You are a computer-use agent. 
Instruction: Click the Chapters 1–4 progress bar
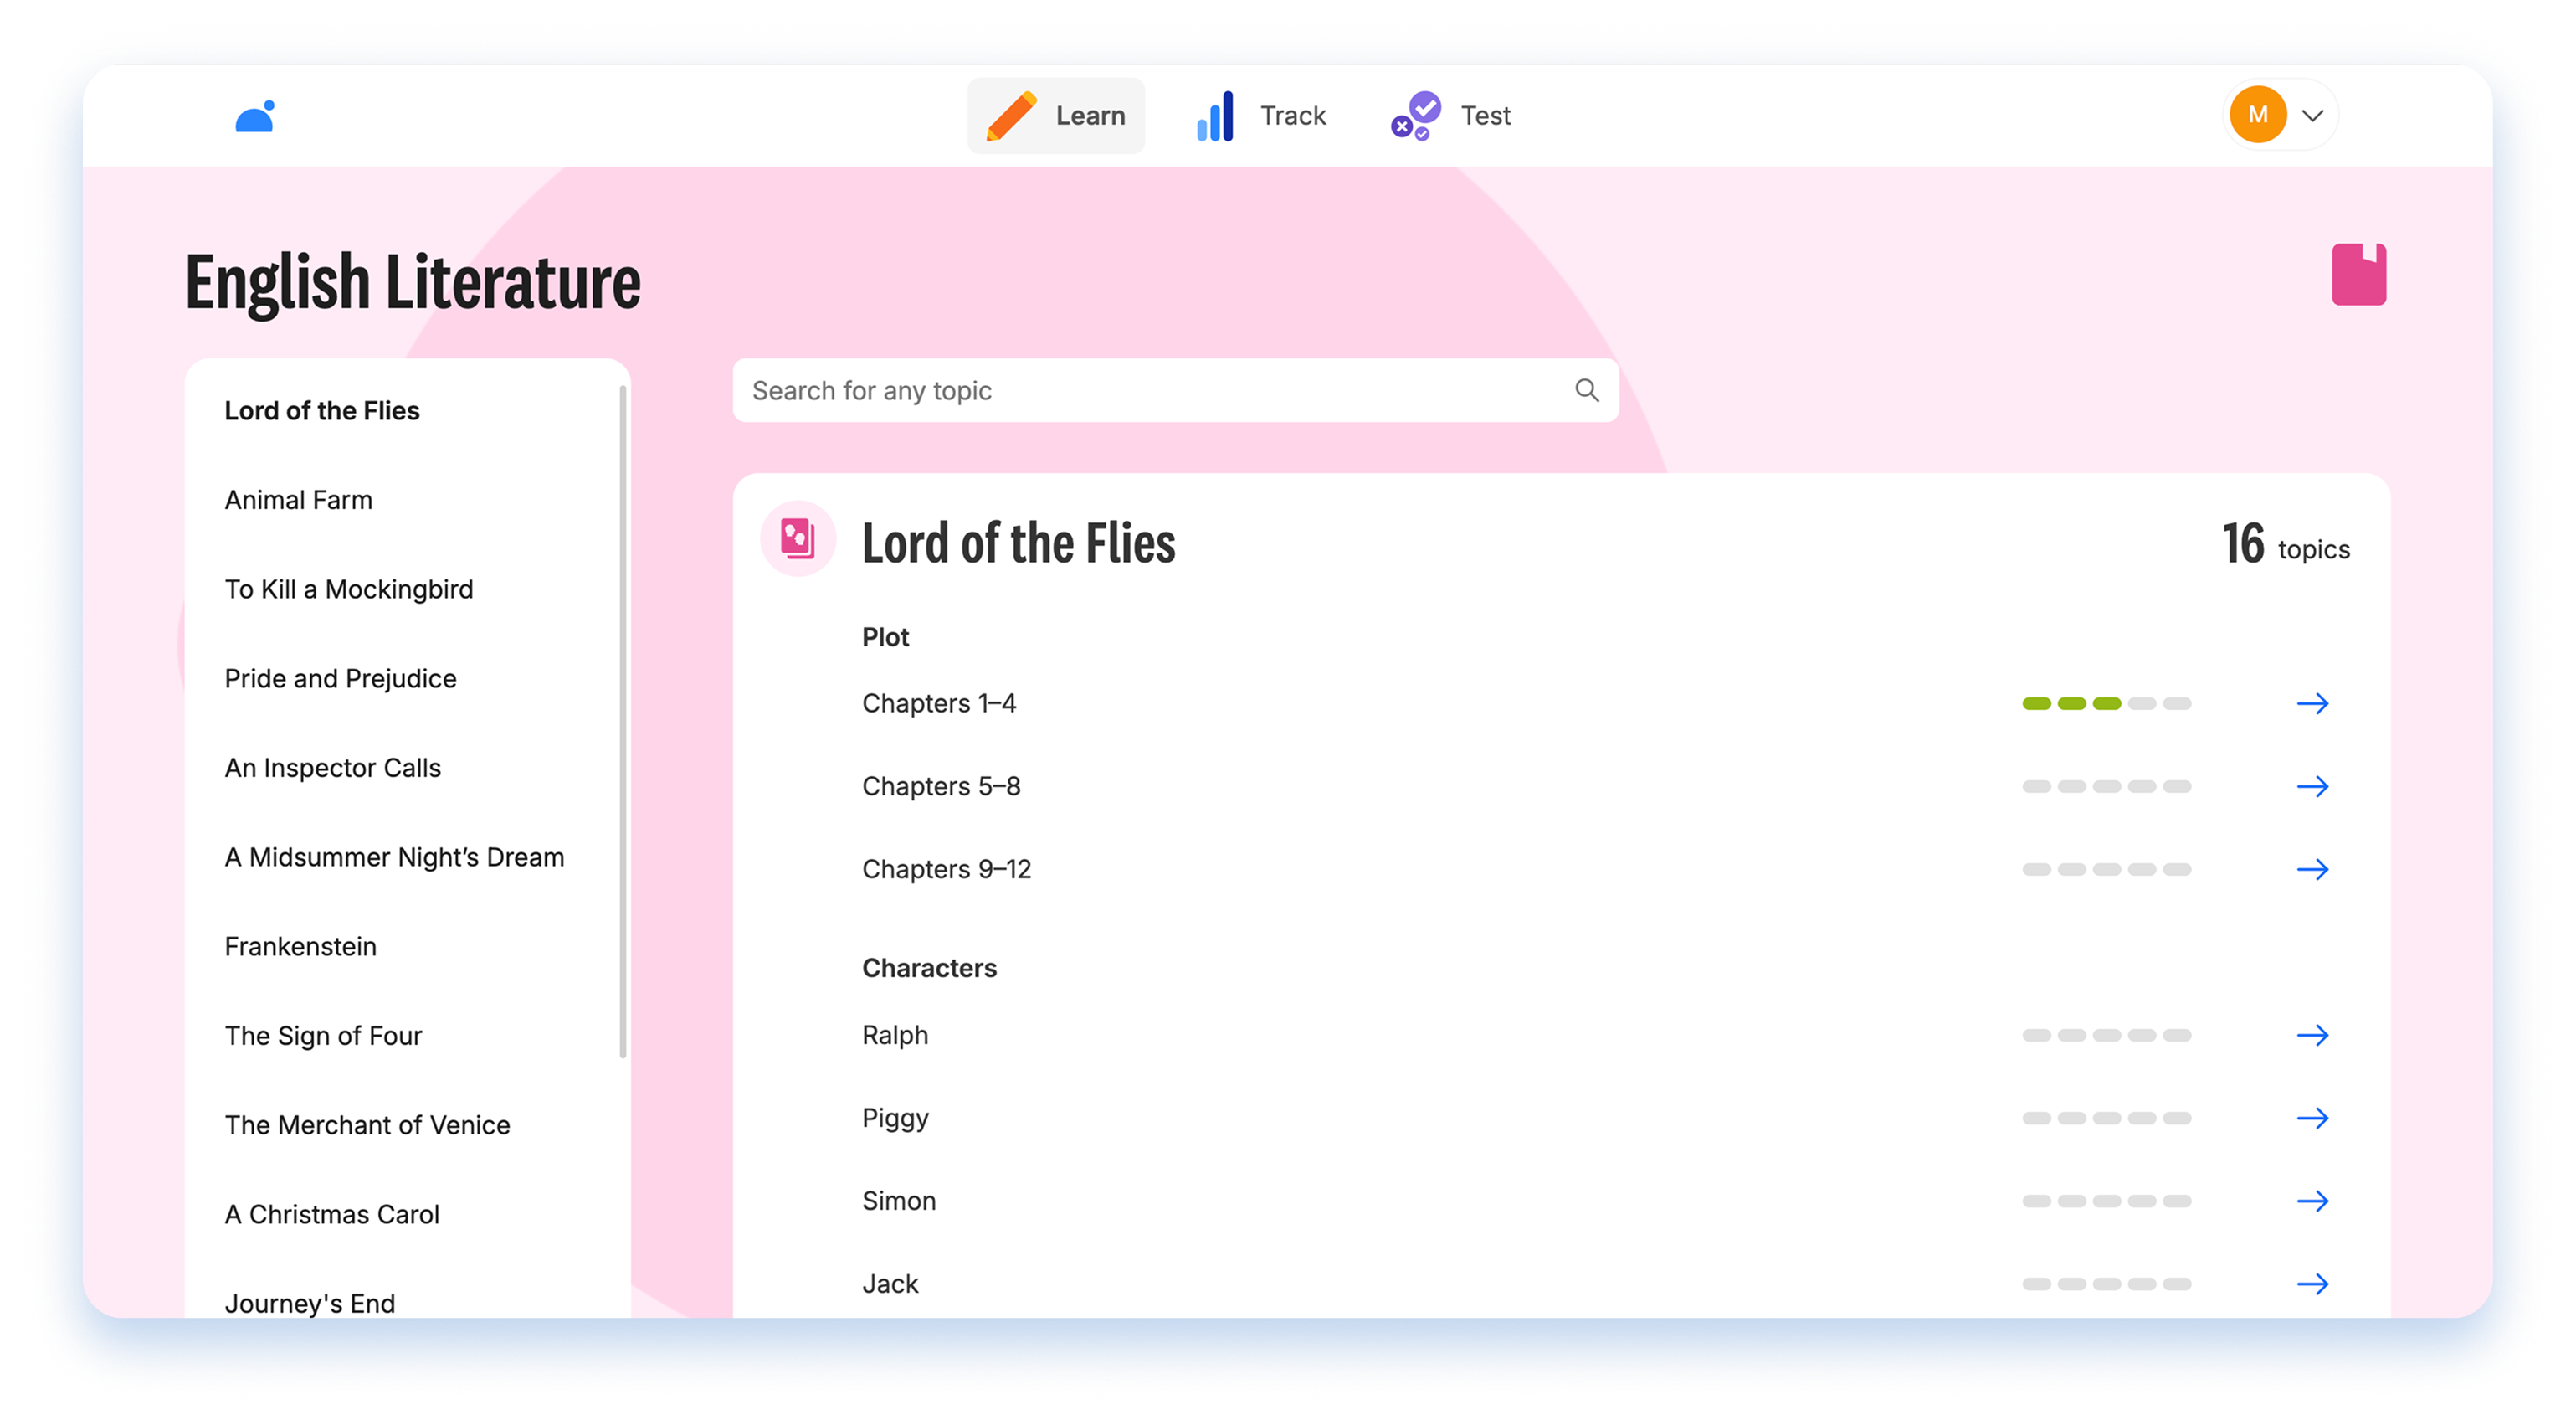point(2106,703)
